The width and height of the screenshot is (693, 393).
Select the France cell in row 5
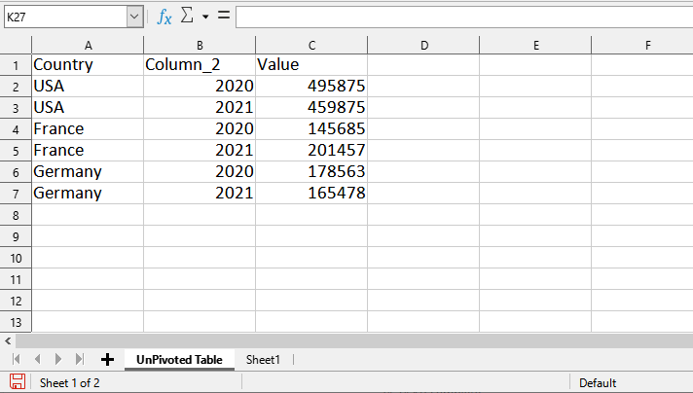click(x=88, y=150)
